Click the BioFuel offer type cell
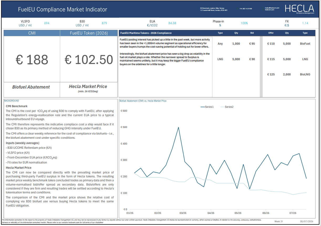 305,44
